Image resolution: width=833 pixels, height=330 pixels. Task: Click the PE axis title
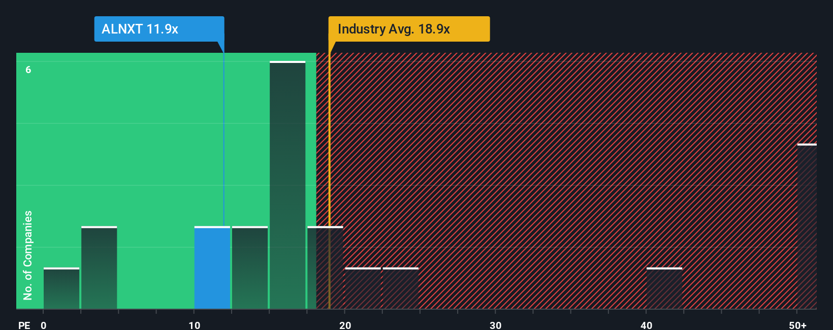(x=24, y=325)
